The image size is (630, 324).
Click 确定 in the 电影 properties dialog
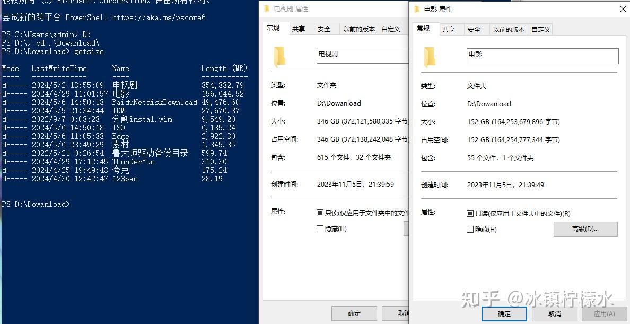(504, 313)
